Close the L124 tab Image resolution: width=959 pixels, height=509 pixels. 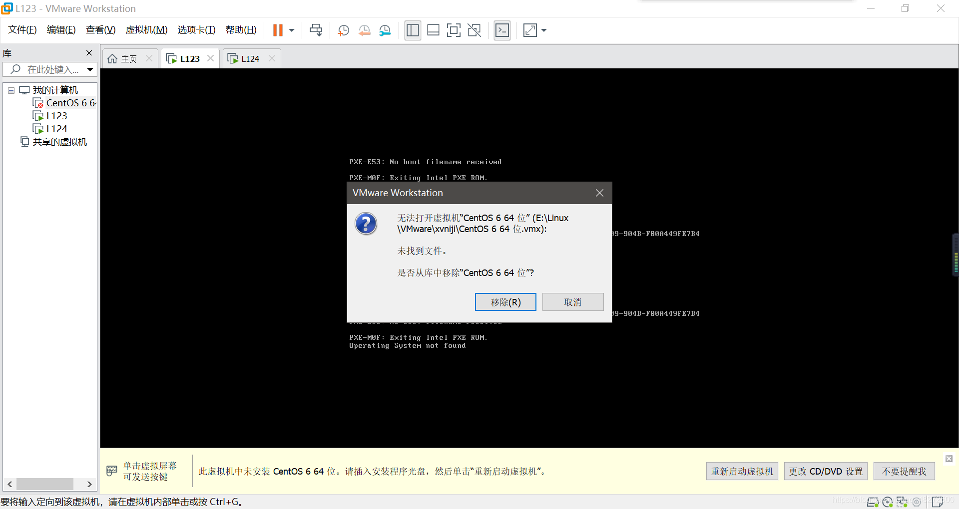(x=272, y=58)
